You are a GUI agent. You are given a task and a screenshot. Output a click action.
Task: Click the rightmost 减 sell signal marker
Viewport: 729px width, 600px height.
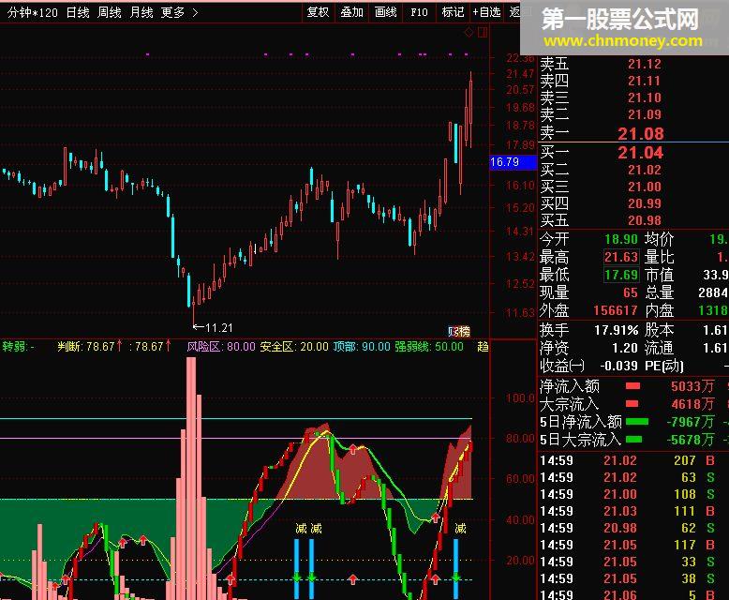pyautogui.click(x=460, y=529)
